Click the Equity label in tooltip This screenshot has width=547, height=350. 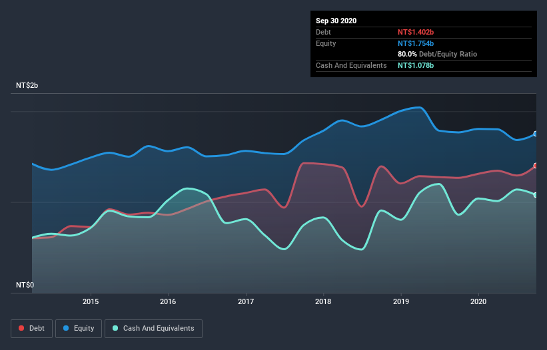pyautogui.click(x=326, y=43)
